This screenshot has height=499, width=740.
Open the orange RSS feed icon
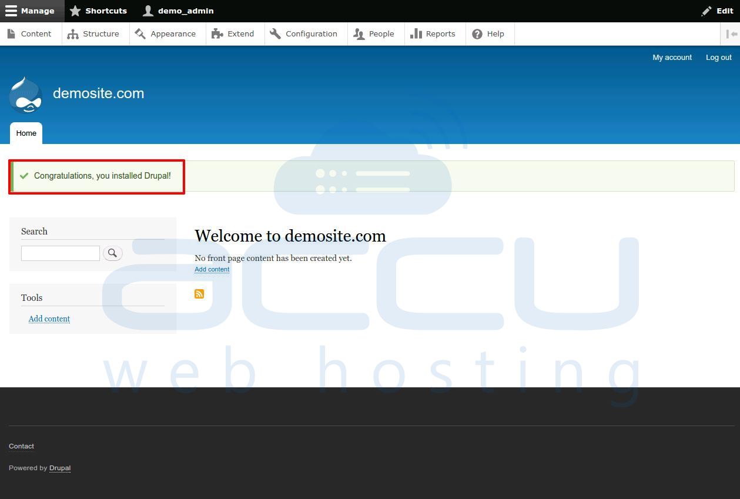pyautogui.click(x=199, y=294)
